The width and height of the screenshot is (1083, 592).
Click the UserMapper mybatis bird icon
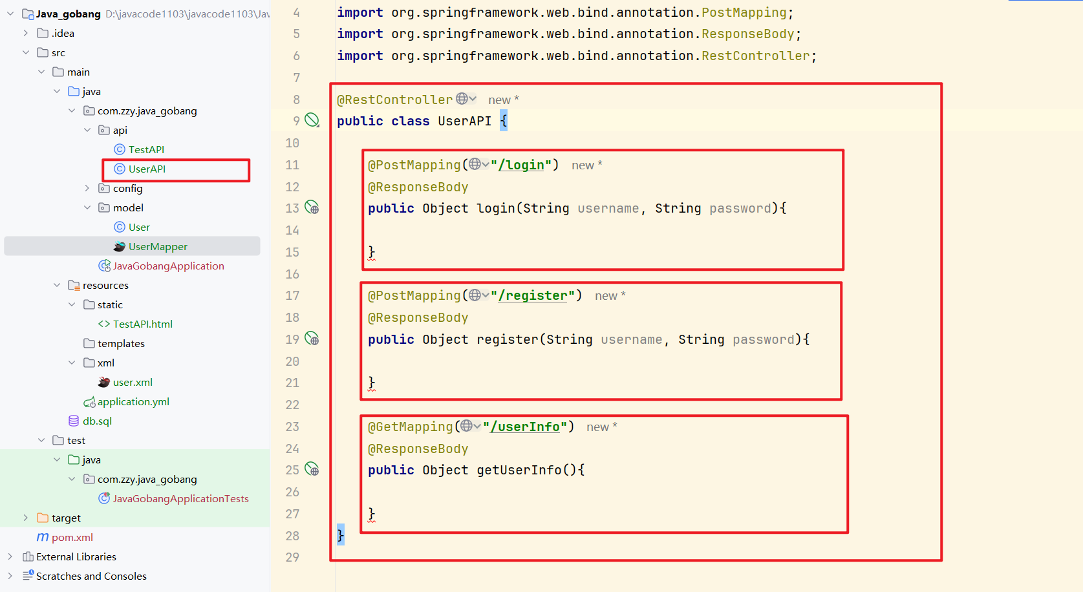coord(120,246)
